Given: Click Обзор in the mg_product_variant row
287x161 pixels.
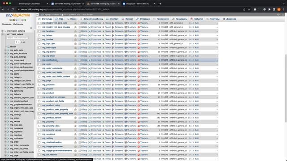Looking at the screenshot, I should click(83, 118).
